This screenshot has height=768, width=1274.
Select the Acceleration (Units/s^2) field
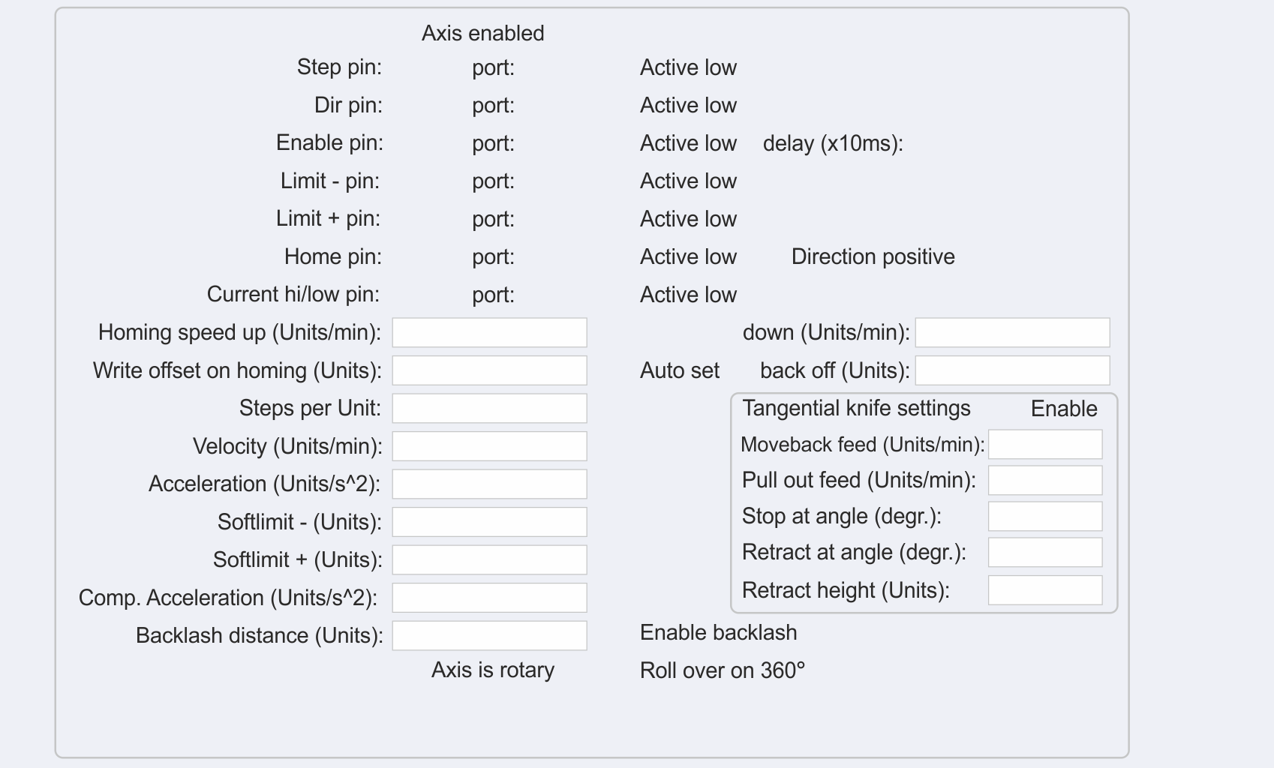[489, 484]
